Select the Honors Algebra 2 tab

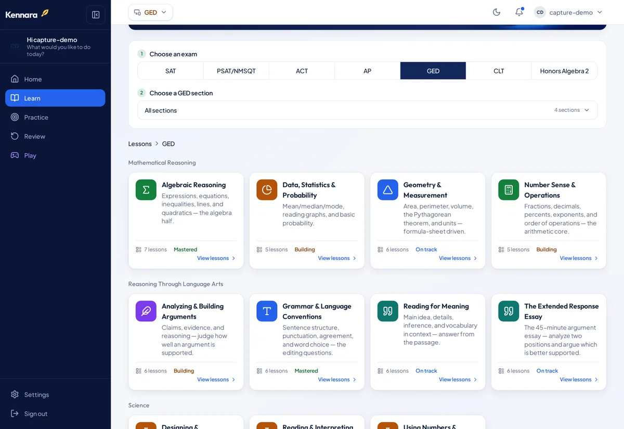tap(564, 71)
